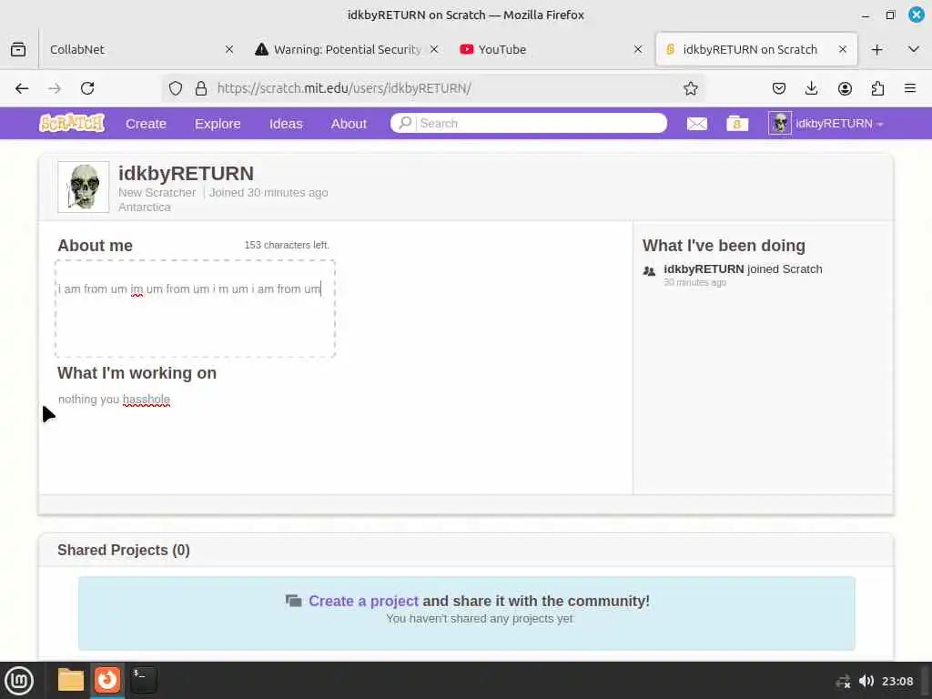932x699 pixels.
Task: Open the extensions puzzle icon
Action: tap(877, 88)
